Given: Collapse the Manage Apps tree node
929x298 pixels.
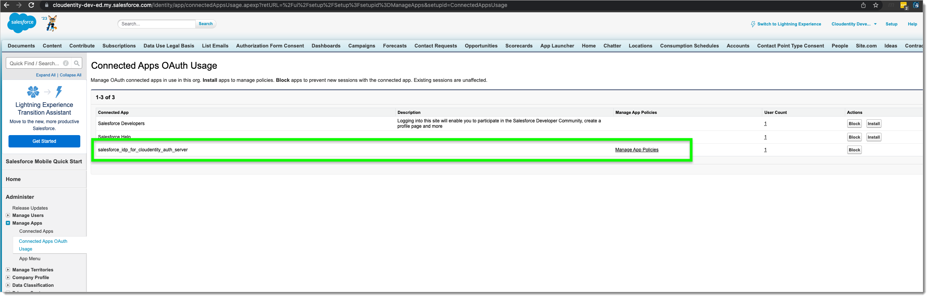Looking at the screenshot, I should pos(8,223).
